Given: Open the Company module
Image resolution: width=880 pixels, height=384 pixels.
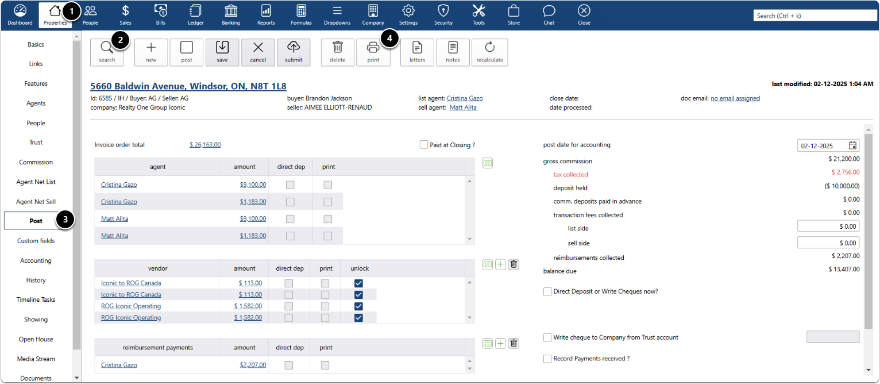Looking at the screenshot, I should click(373, 15).
